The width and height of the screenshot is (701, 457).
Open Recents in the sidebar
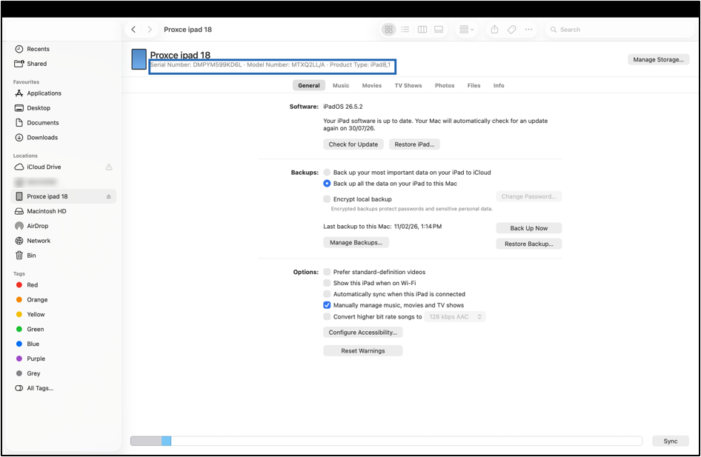click(63, 49)
